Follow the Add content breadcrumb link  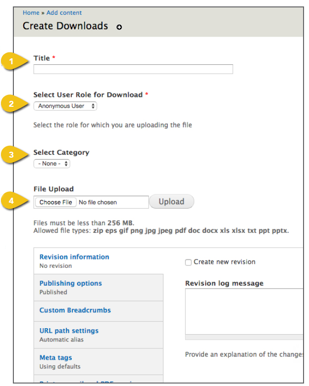coord(64,13)
